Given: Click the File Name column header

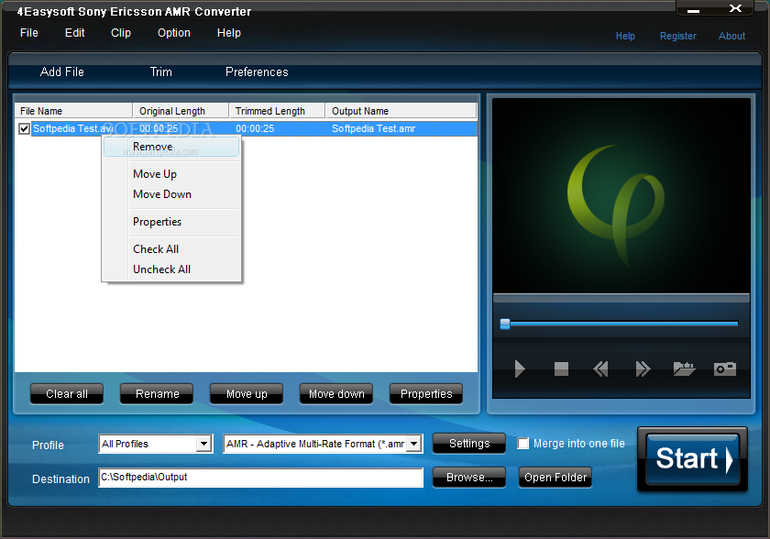Looking at the screenshot, I should tap(73, 111).
